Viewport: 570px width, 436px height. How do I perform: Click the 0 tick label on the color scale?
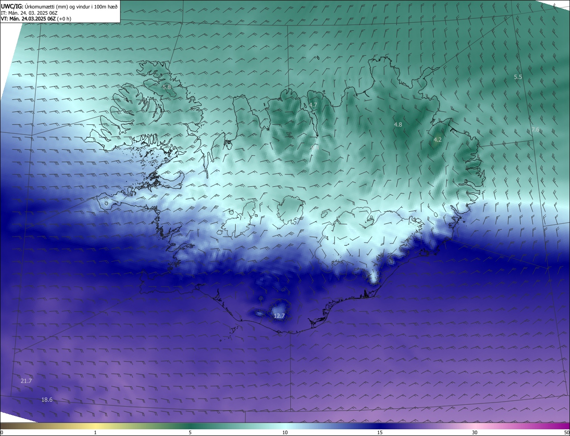(x=2, y=433)
